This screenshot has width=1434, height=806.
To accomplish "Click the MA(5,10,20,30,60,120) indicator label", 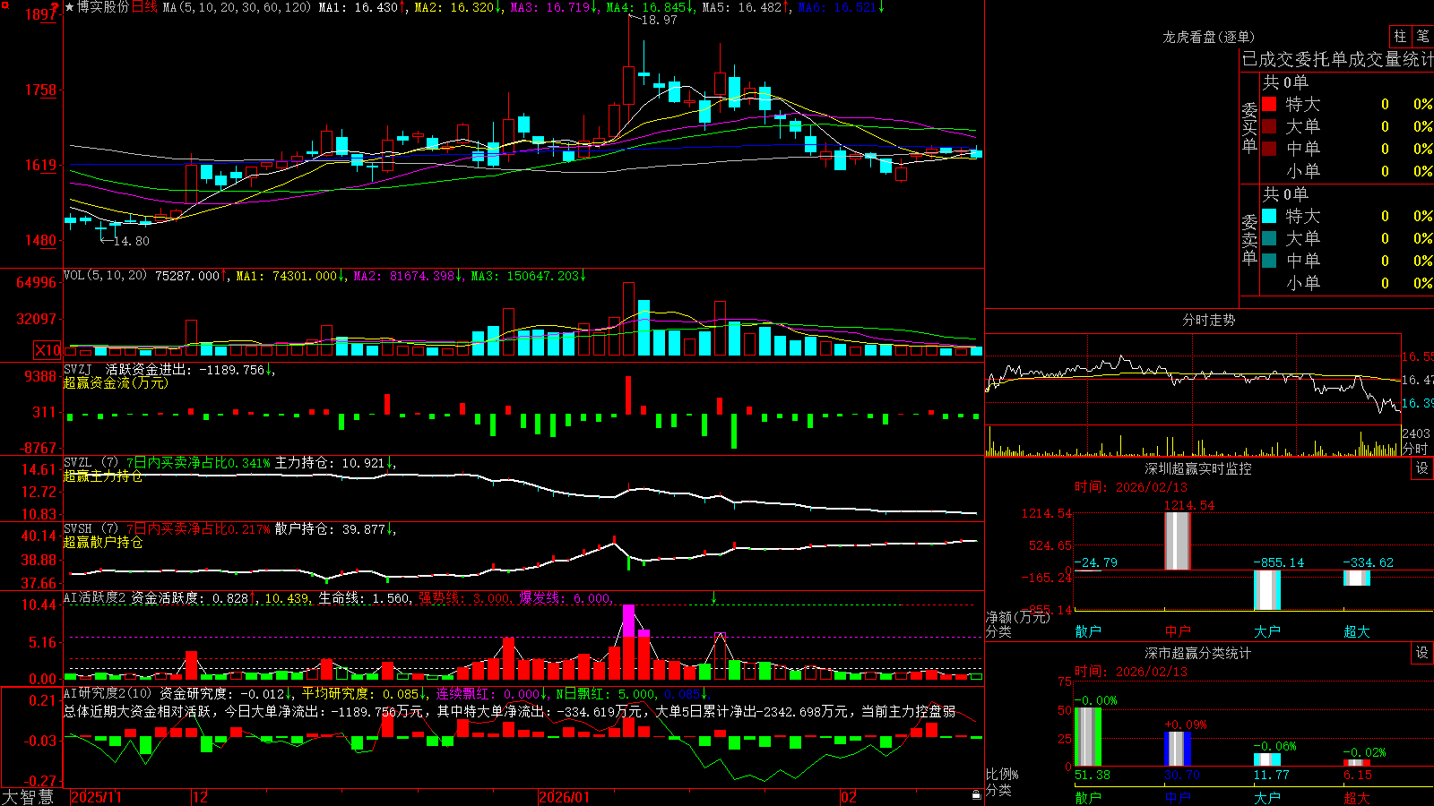I will click(237, 7).
